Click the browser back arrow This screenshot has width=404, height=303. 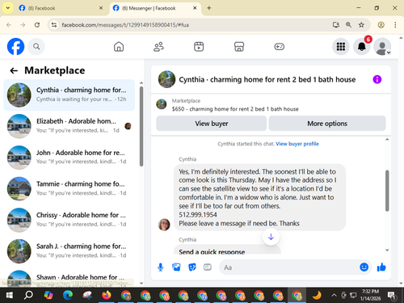(9, 25)
